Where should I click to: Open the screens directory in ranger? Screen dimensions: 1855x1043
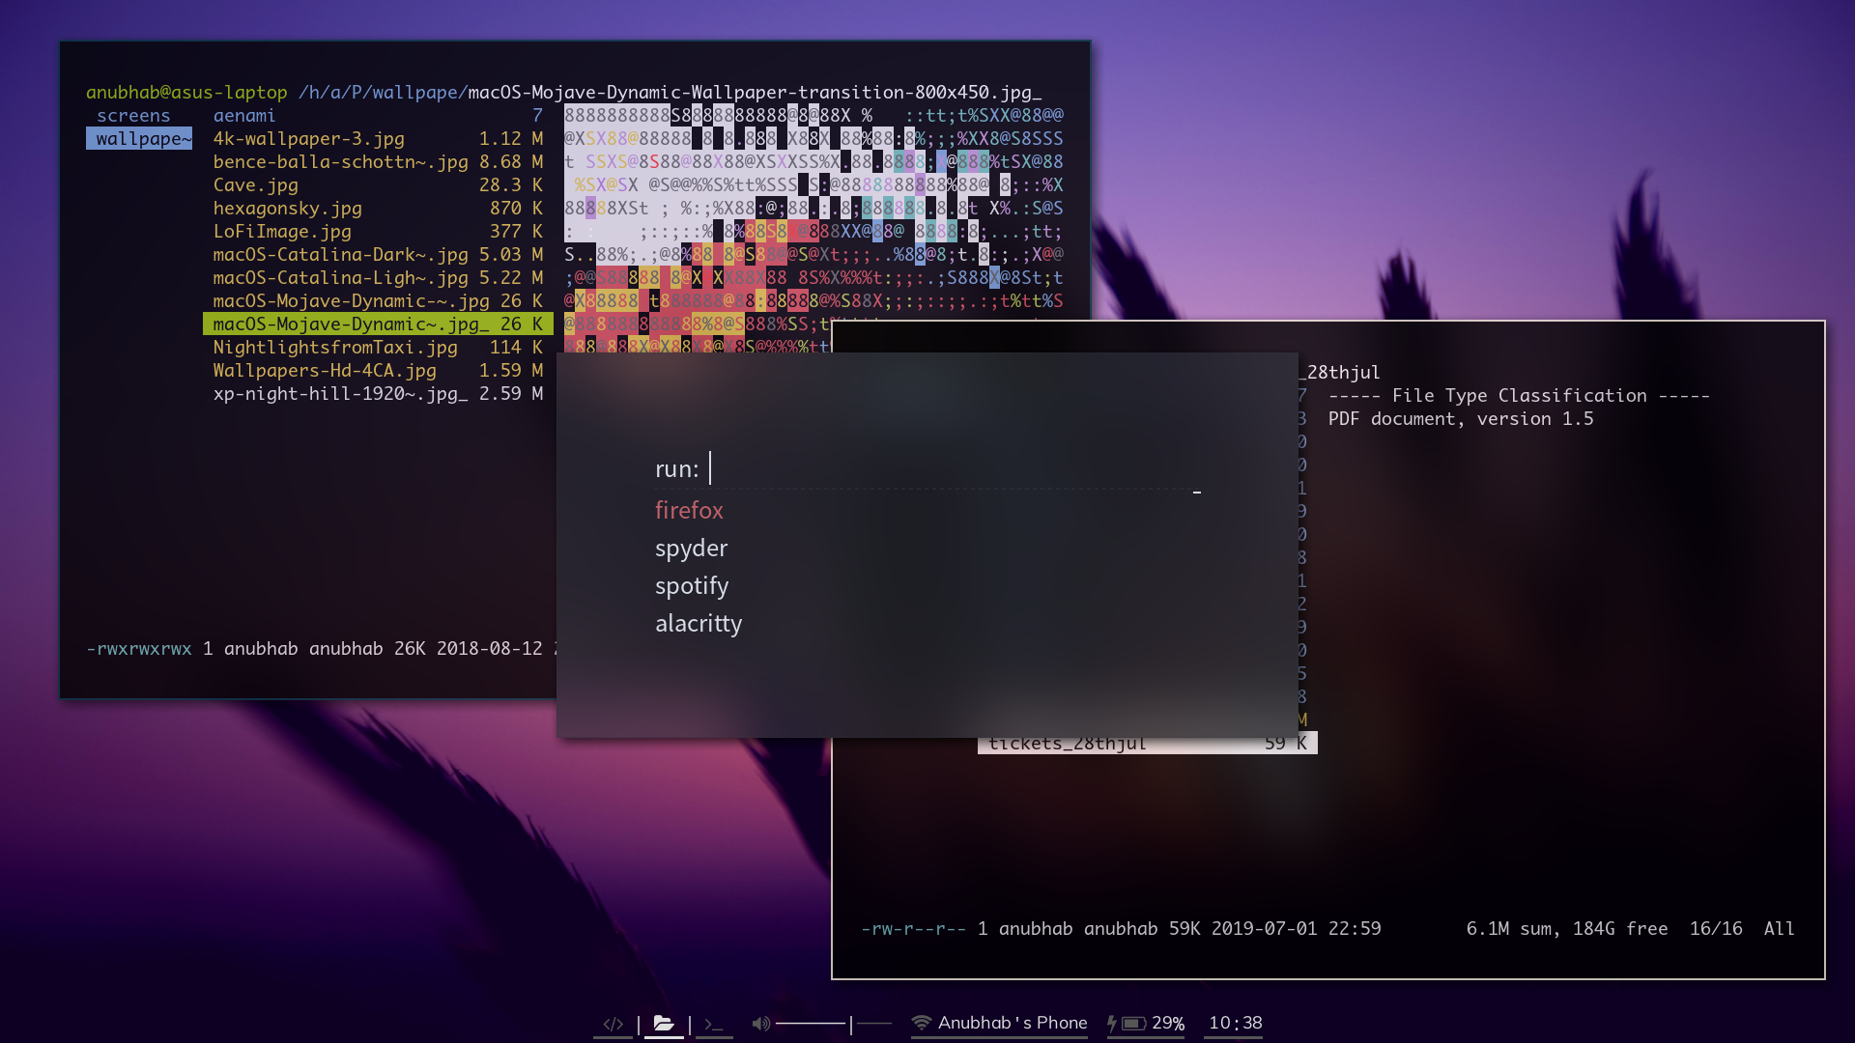pos(133,116)
